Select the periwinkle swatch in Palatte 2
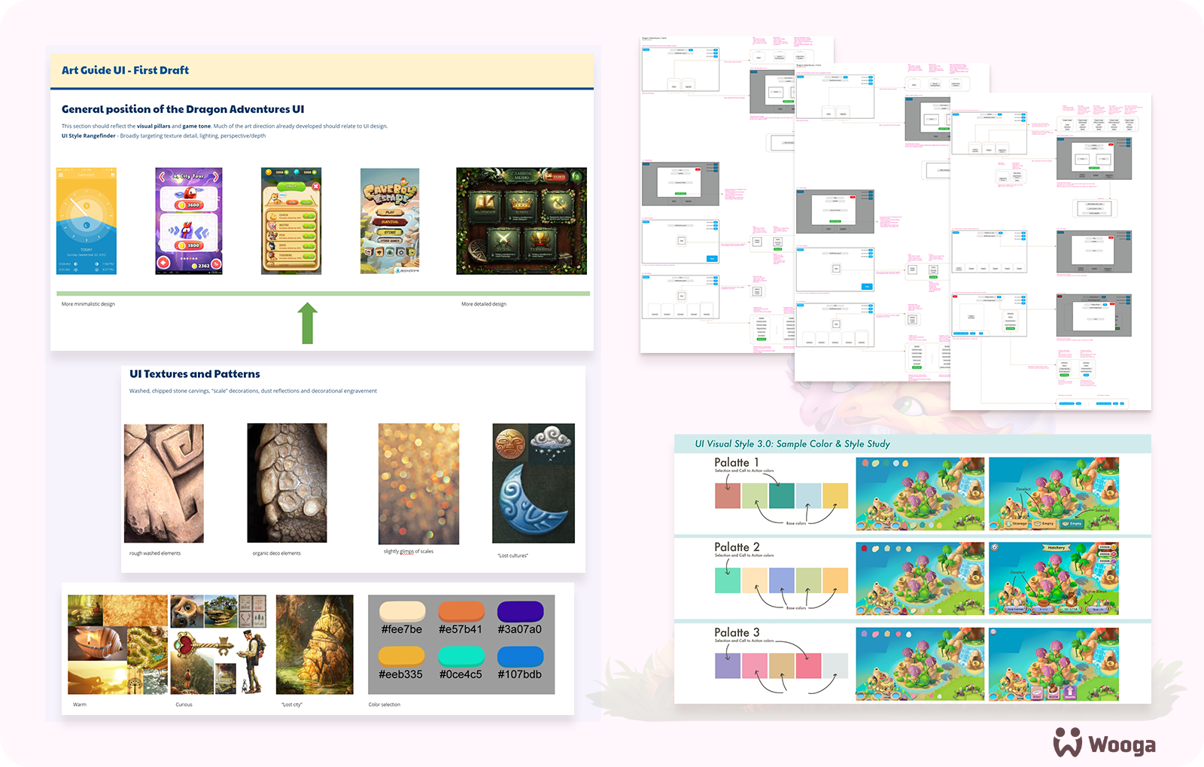 tap(782, 580)
